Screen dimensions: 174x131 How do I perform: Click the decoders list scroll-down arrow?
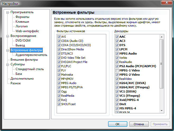pyautogui.click(x=162, y=111)
